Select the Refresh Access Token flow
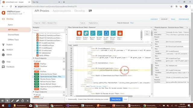193x108 pixels. coord(48,82)
